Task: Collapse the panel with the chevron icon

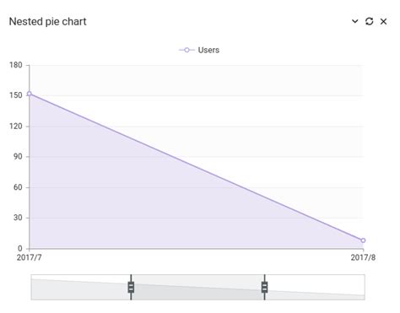Action: pos(355,21)
